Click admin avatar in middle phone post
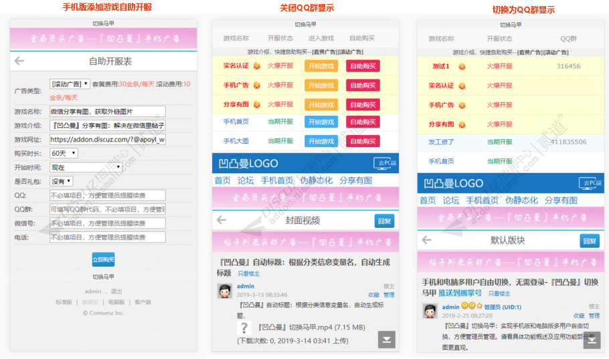This screenshot has height=359, width=609. (224, 290)
